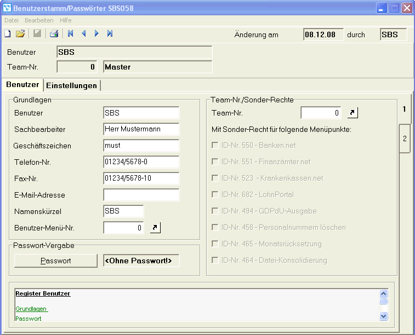This screenshot has width=415, height=335.
Task: Enable ID-Nr. 682 LohnPortal checkbox
Action: pos(215,194)
